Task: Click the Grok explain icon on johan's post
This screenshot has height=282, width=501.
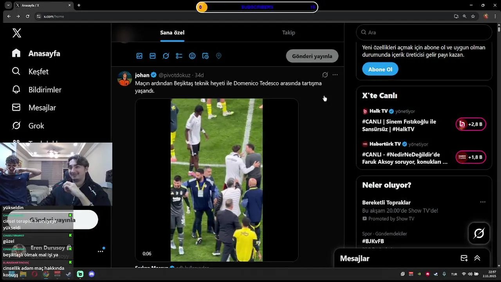Action: (325, 75)
